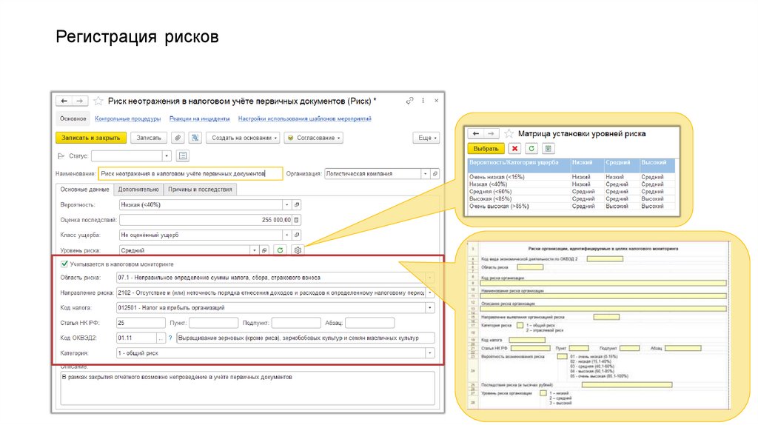Open the Risk form kebab menu
This screenshot has height=425, width=758.
pyautogui.click(x=423, y=101)
